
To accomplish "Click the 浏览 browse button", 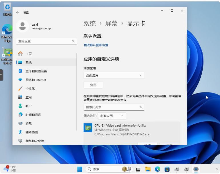I will click(93, 85).
